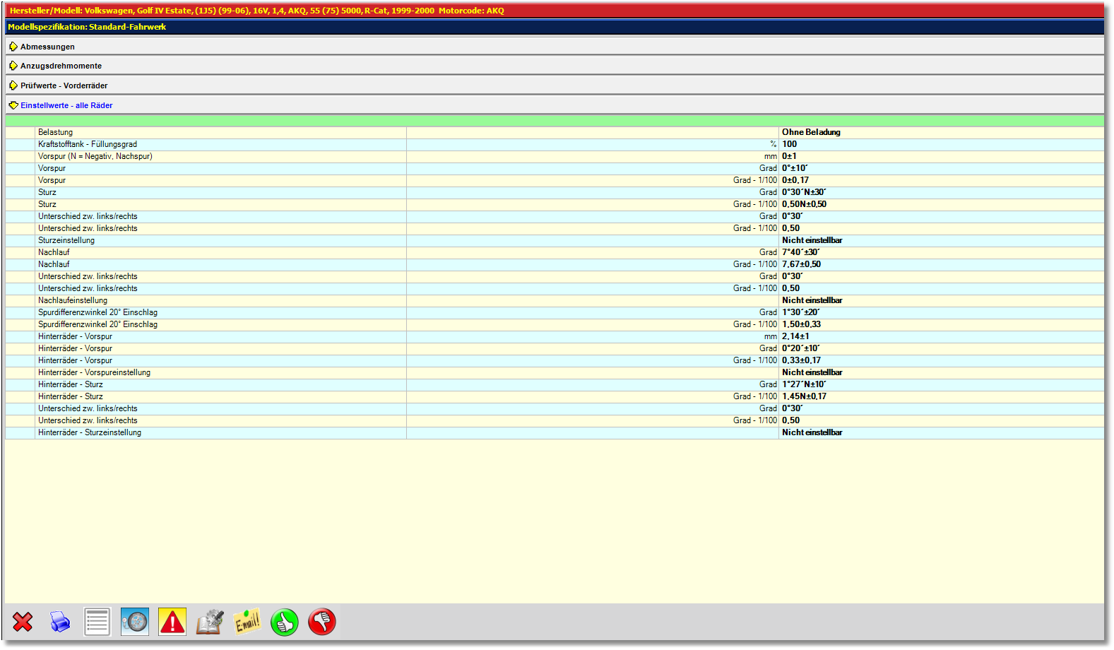Select the Sturzeinstellung row label
This screenshot has width=1114, height=650.
click(66, 240)
